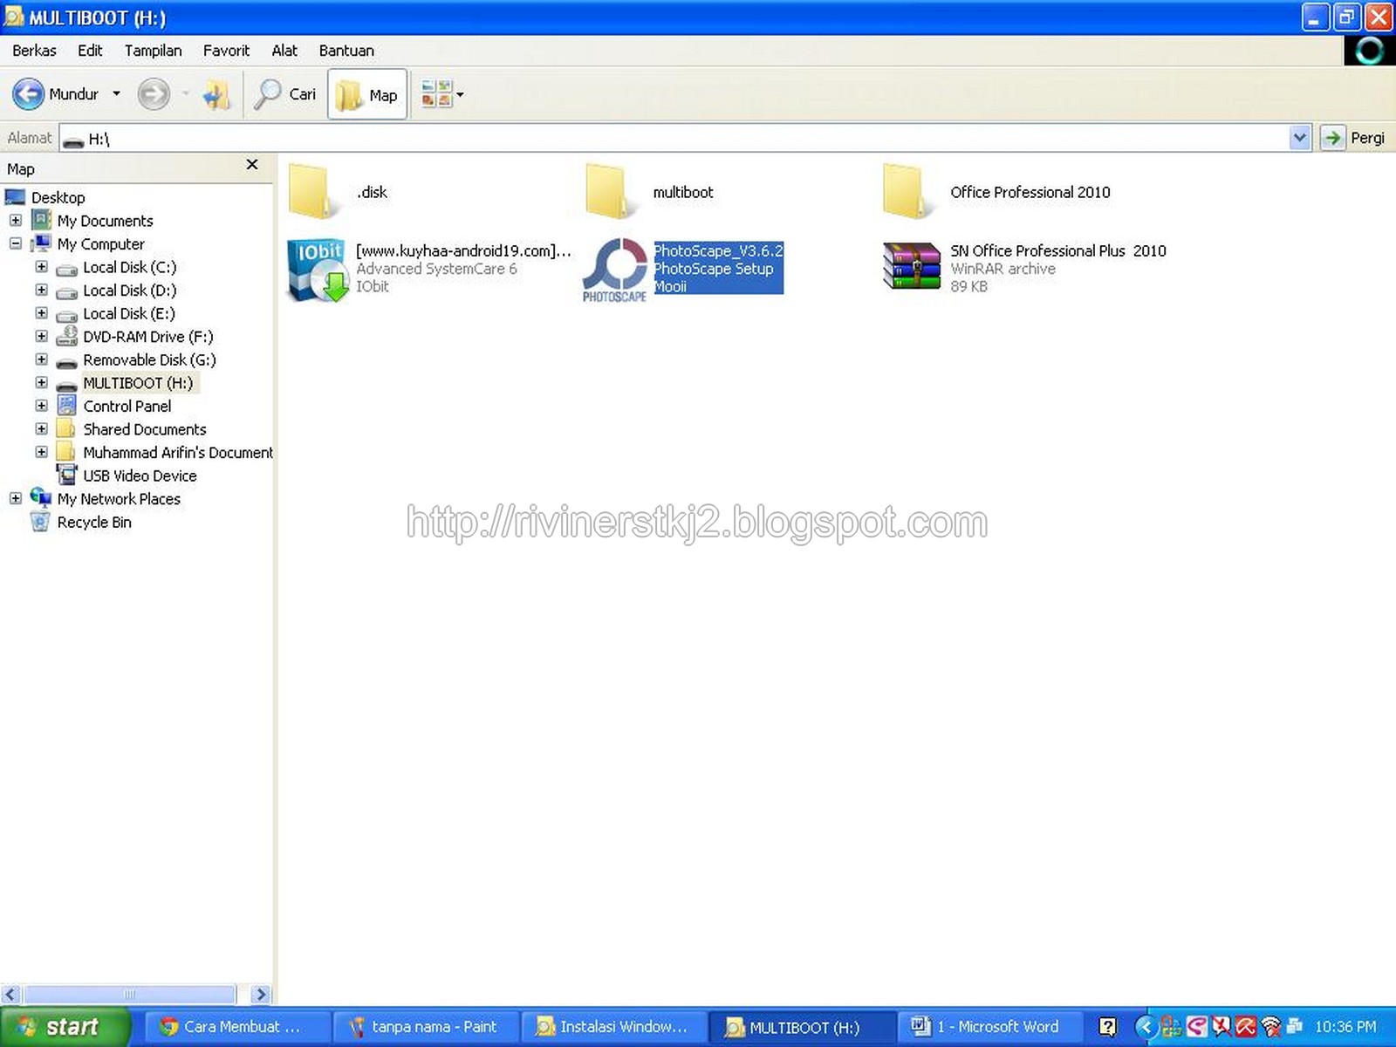Select the PhotoScape setup icon
1396x1047 pixels.
(615, 270)
